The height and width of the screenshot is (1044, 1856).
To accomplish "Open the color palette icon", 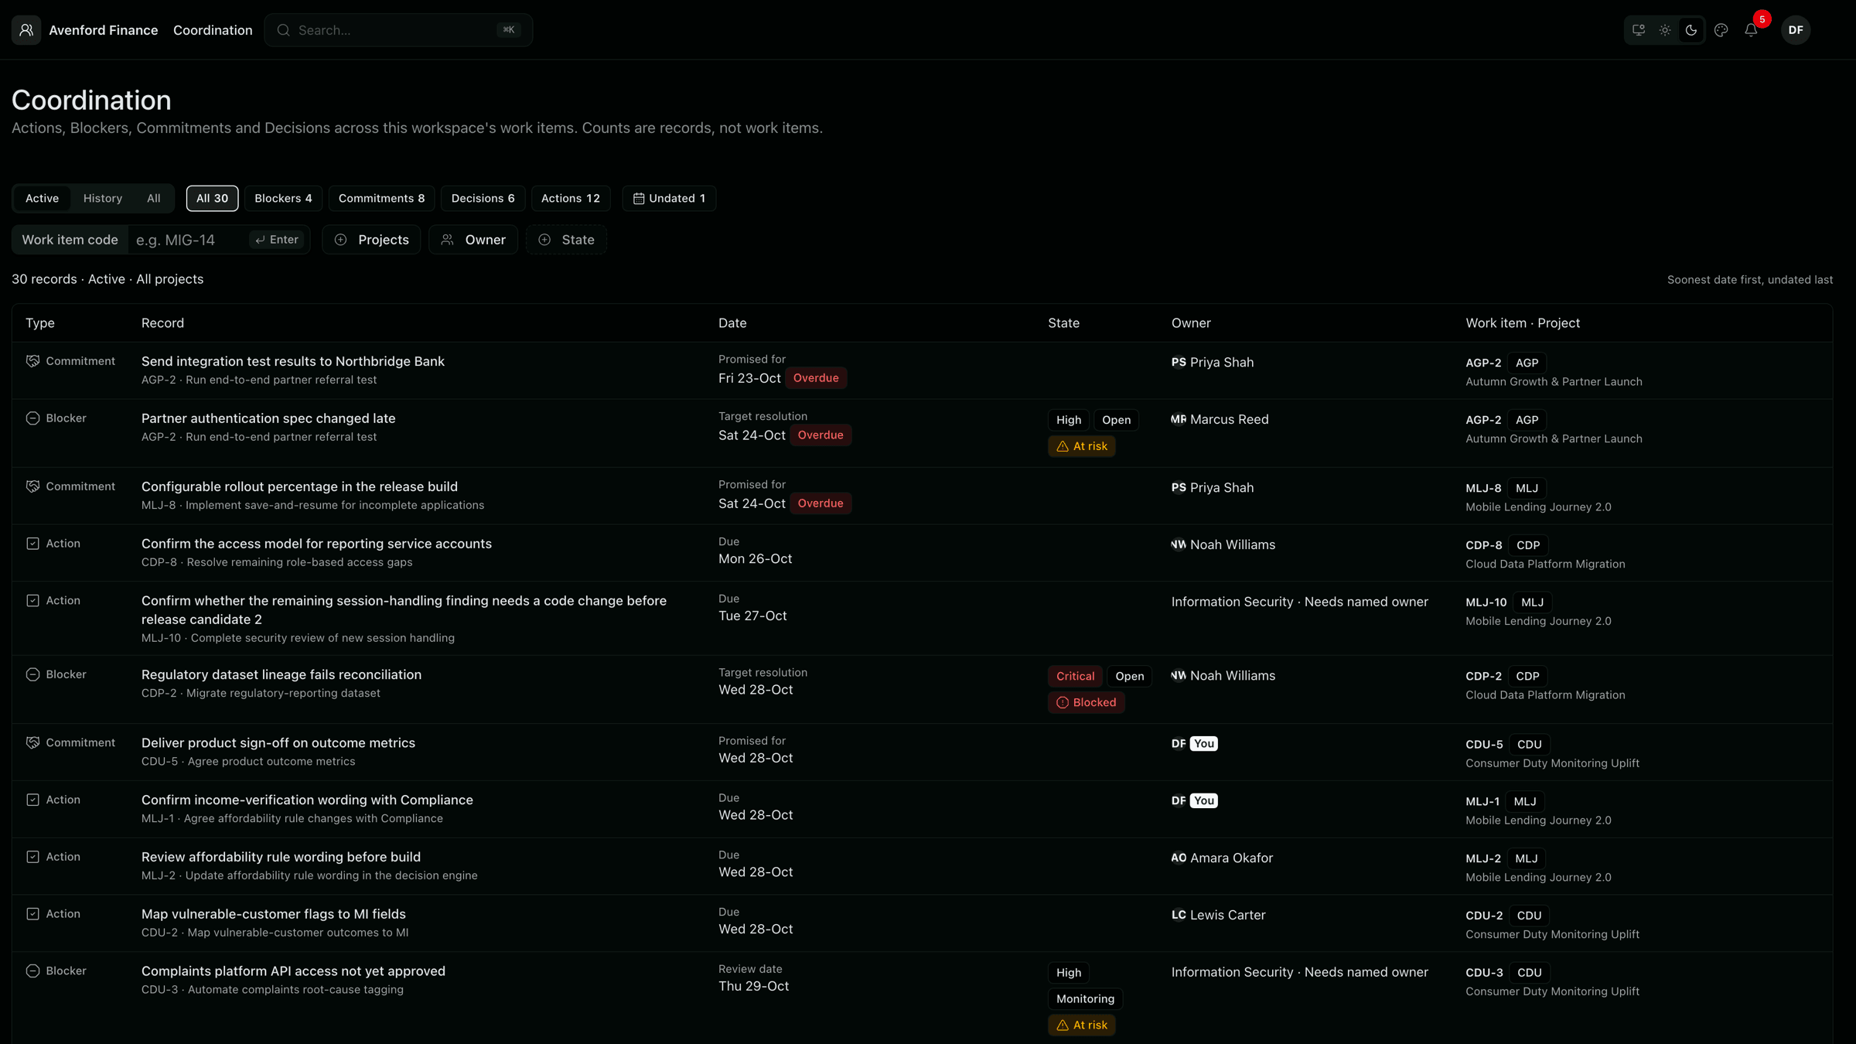I will (x=1721, y=30).
